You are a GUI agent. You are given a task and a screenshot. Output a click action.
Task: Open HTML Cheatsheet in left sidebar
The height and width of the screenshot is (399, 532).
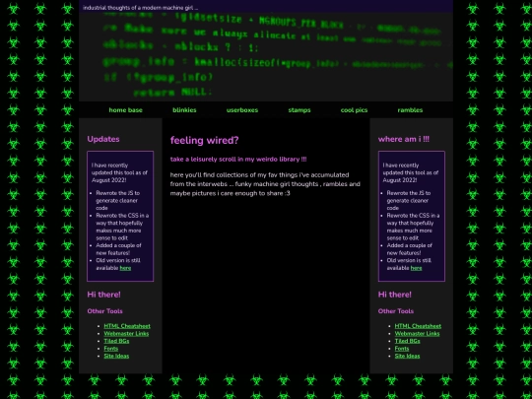[127, 326]
